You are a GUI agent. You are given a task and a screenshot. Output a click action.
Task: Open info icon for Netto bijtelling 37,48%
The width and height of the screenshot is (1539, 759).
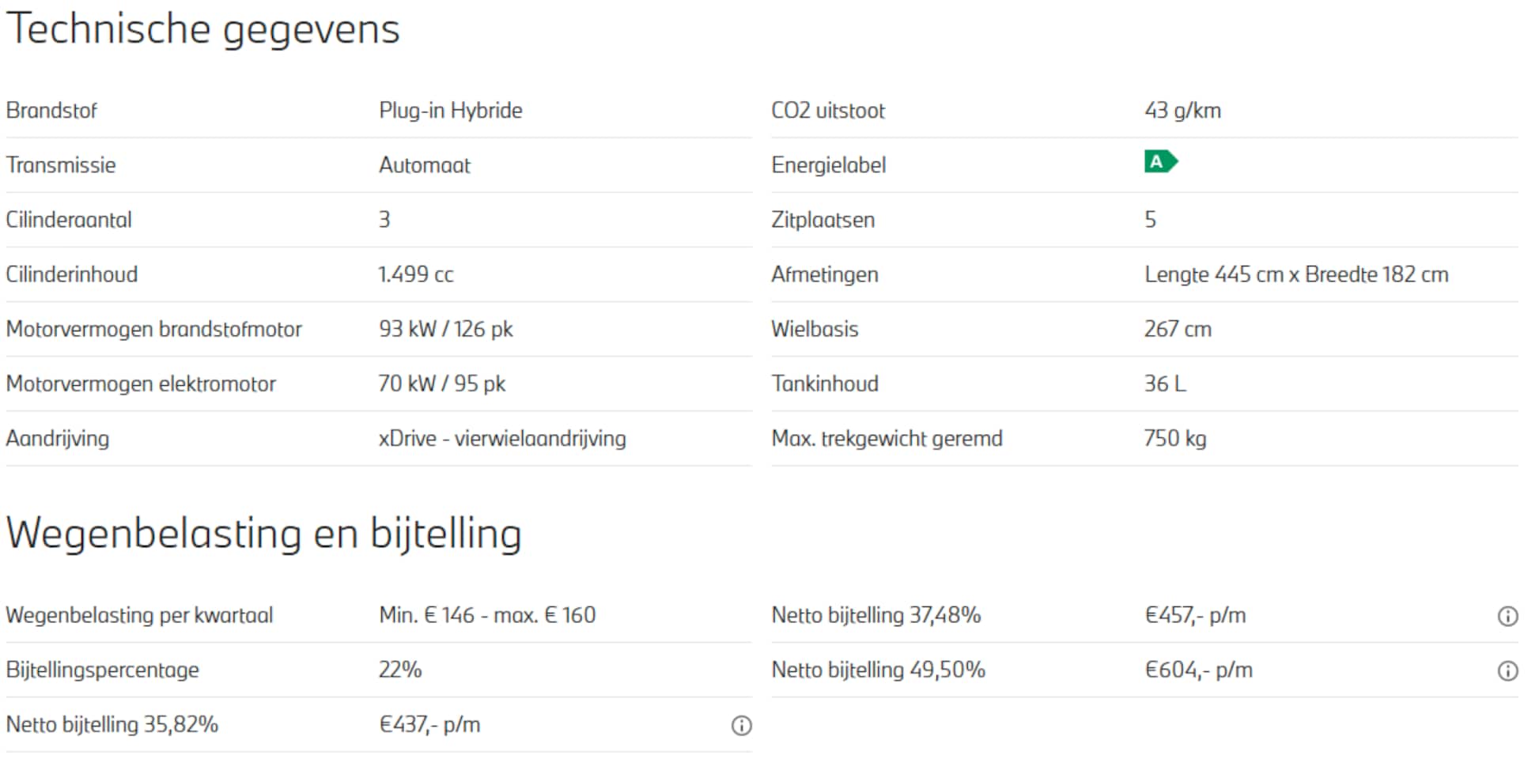click(x=1507, y=616)
